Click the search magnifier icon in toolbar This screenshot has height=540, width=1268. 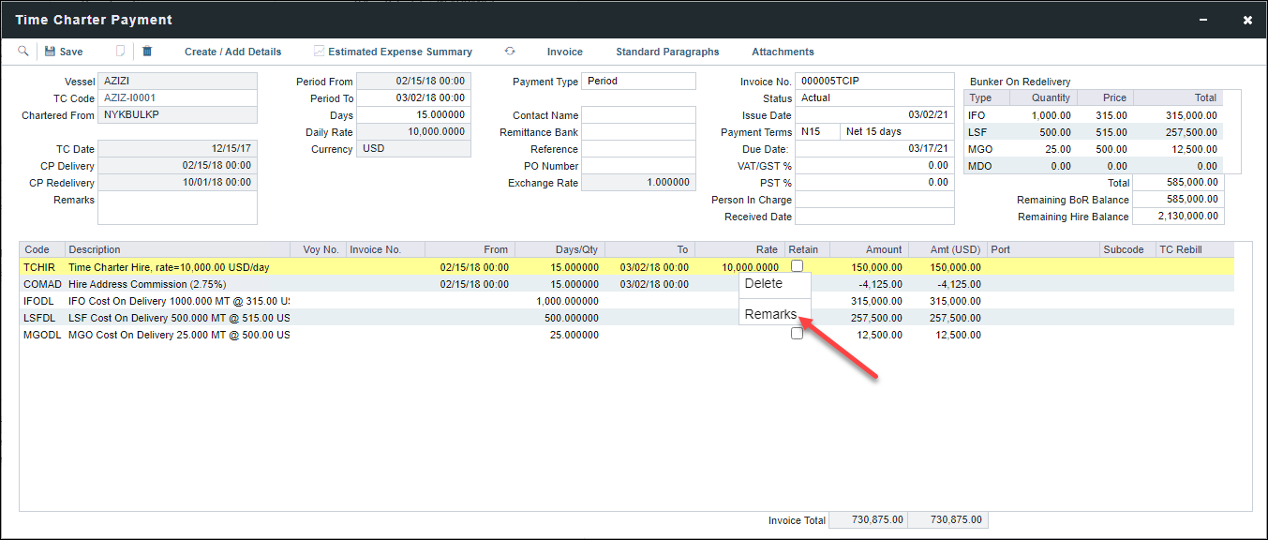point(23,52)
